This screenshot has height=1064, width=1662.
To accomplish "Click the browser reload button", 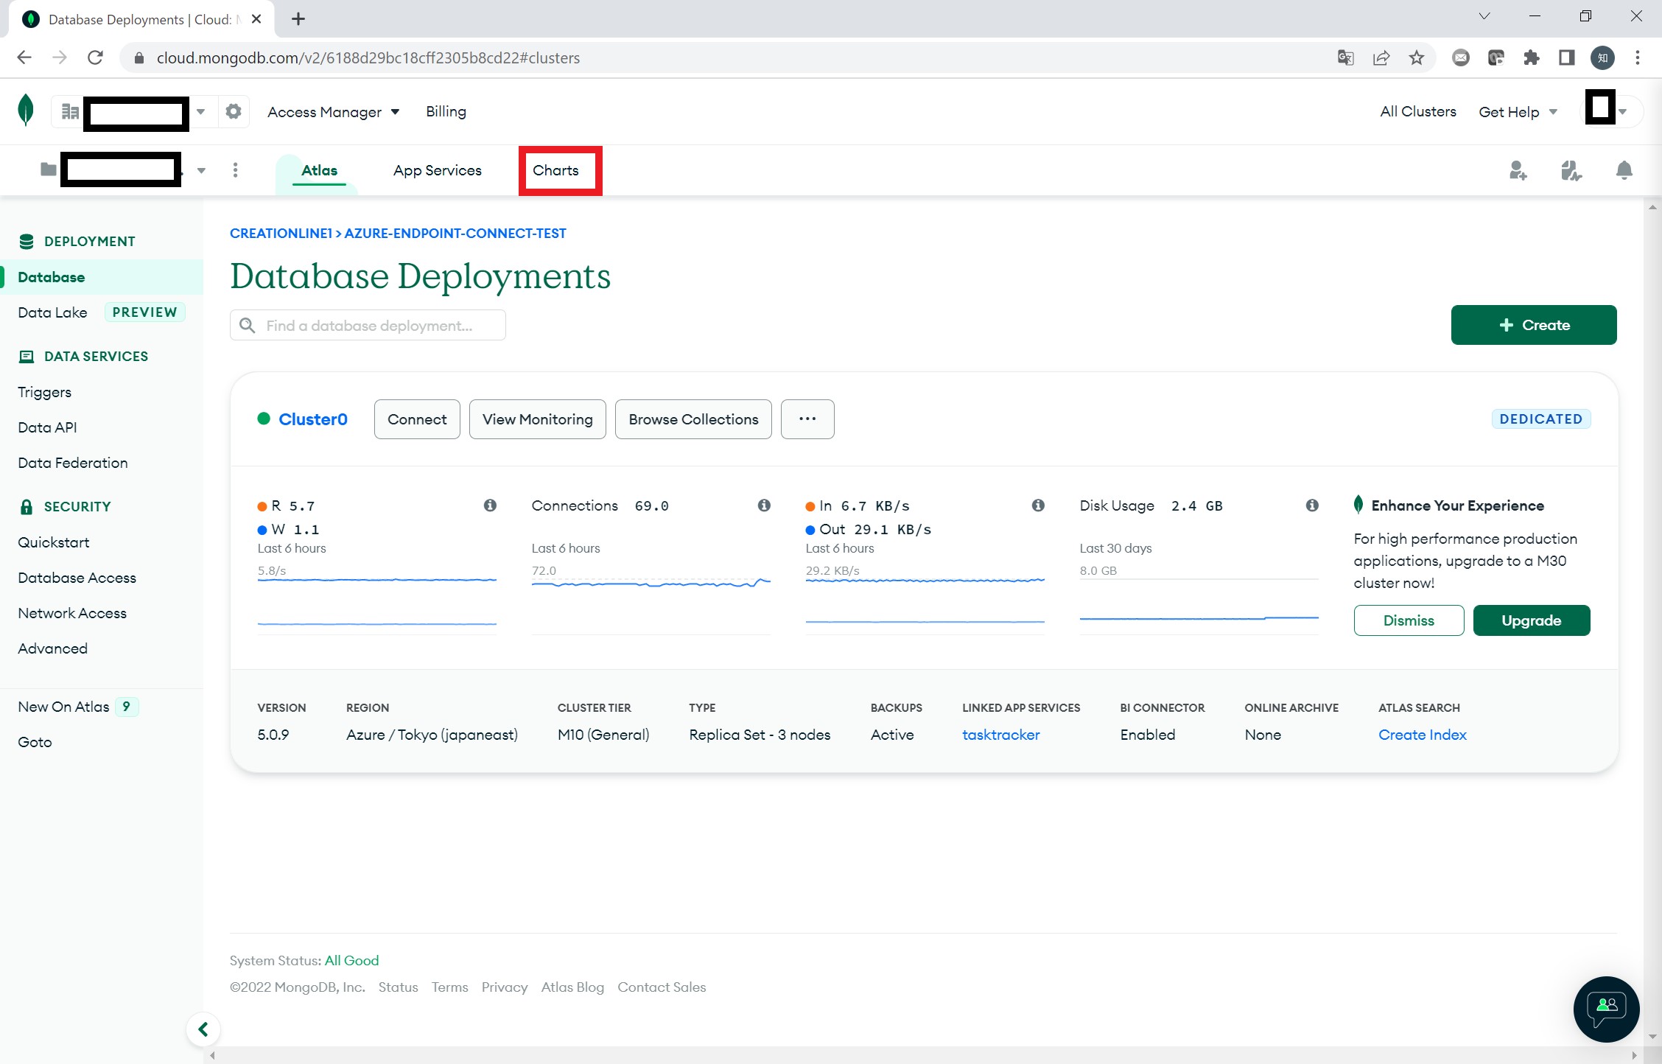I will pyautogui.click(x=95, y=57).
